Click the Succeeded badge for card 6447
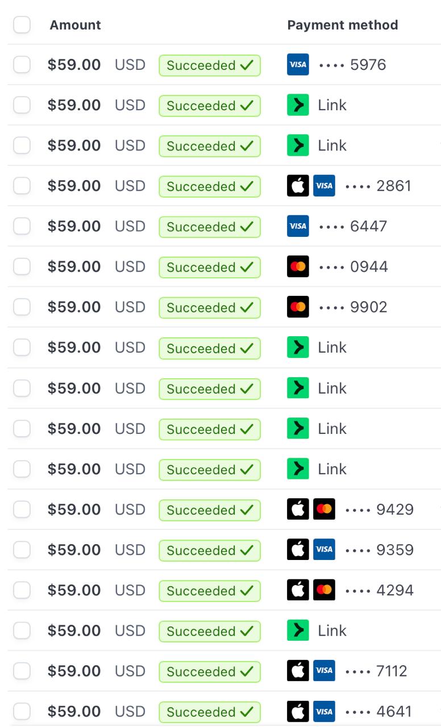The width and height of the screenshot is (441, 727). [209, 227]
